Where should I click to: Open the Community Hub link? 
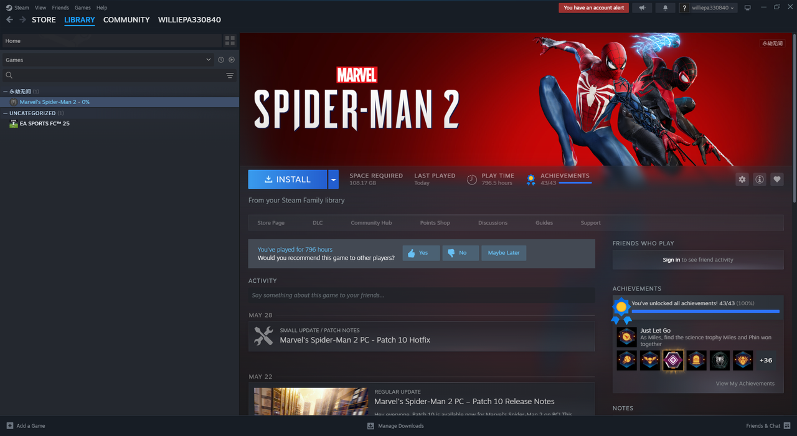[371, 223]
